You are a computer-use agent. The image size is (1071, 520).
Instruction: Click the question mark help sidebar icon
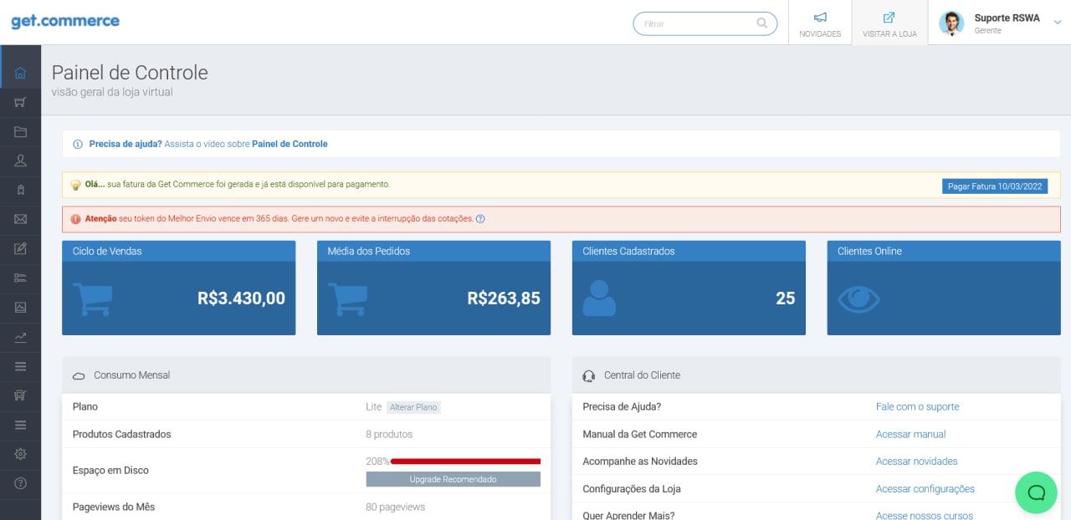(x=20, y=483)
